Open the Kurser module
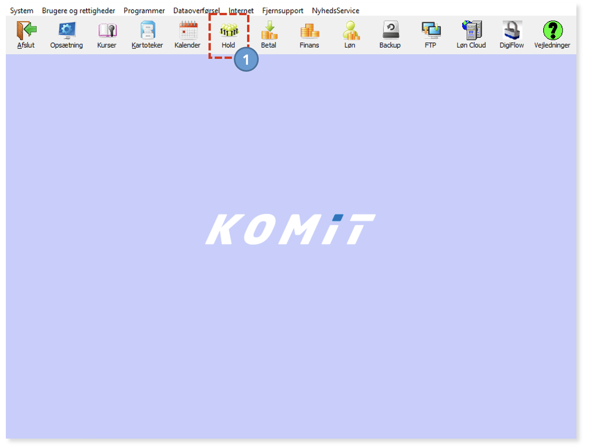 click(107, 35)
